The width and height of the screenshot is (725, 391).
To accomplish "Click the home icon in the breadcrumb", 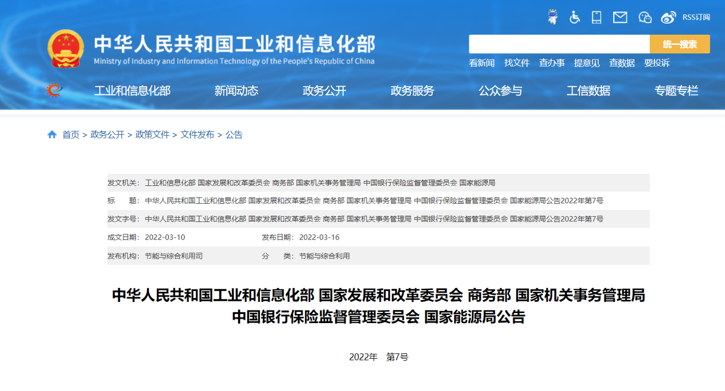I will pos(52,134).
